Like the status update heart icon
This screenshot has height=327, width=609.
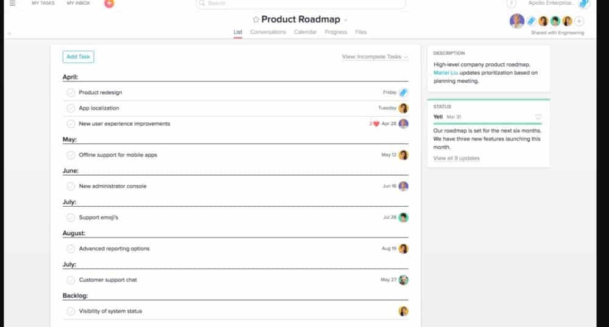(x=538, y=117)
